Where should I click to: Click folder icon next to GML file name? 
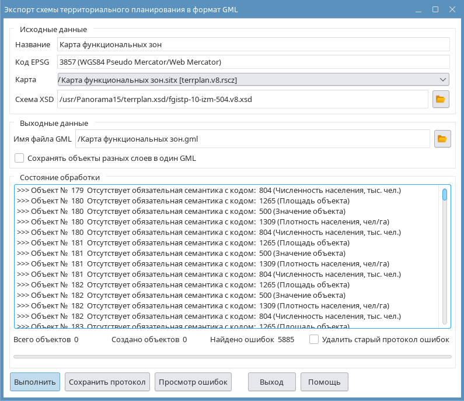point(442,139)
